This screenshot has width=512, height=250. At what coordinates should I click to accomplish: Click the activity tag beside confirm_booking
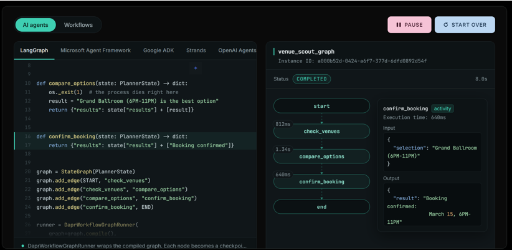[442, 108]
